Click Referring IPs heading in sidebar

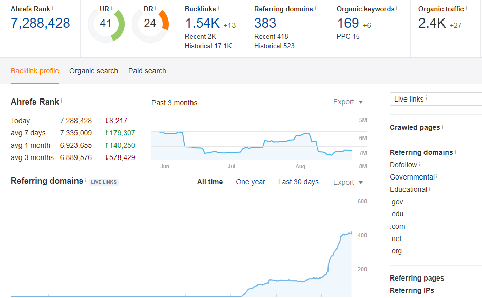(412, 290)
